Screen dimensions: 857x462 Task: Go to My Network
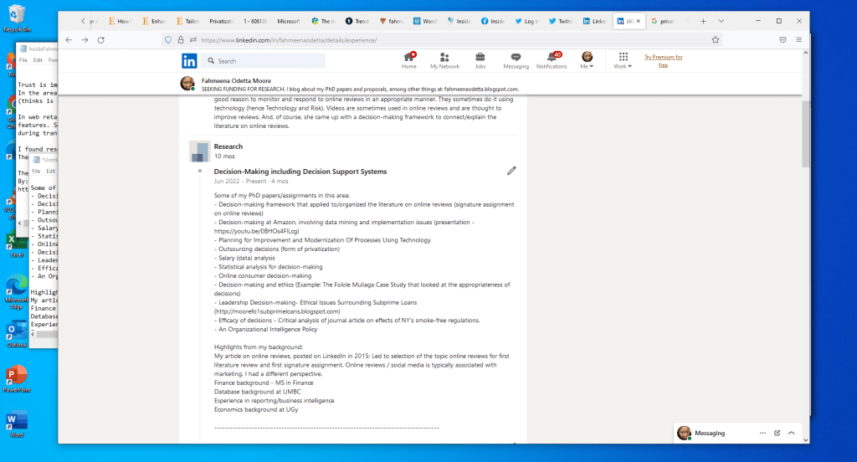(x=444, y=59)
